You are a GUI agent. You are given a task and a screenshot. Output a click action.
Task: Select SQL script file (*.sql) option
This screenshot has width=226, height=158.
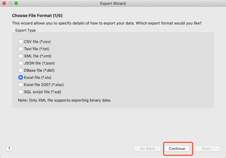[x=21, y=92]
